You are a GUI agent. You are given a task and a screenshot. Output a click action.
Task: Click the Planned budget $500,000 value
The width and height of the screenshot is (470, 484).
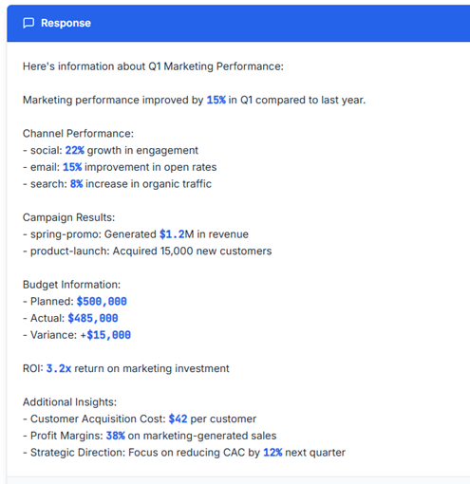[102, 301]
